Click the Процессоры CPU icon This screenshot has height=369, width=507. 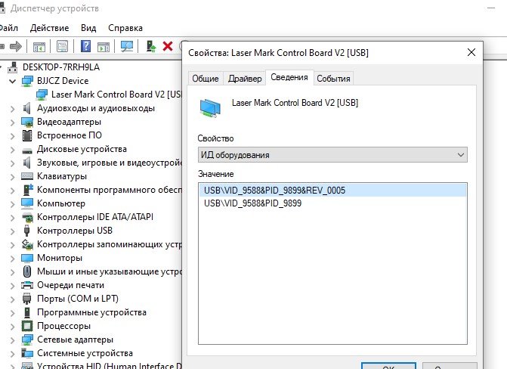click(x=27, y=326)
